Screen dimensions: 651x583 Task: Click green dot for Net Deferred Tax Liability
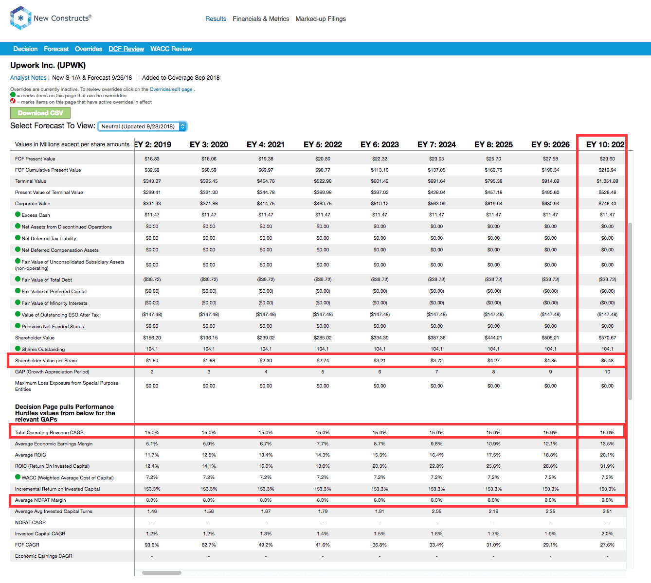(x=18, y=238)
